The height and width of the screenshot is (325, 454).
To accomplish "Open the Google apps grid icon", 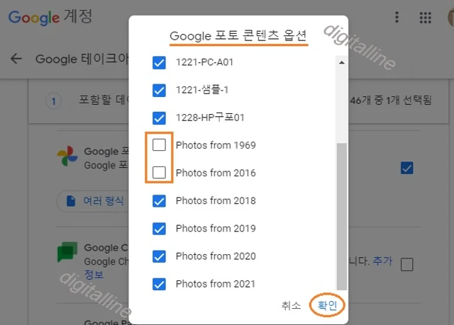I will [426, 18].
